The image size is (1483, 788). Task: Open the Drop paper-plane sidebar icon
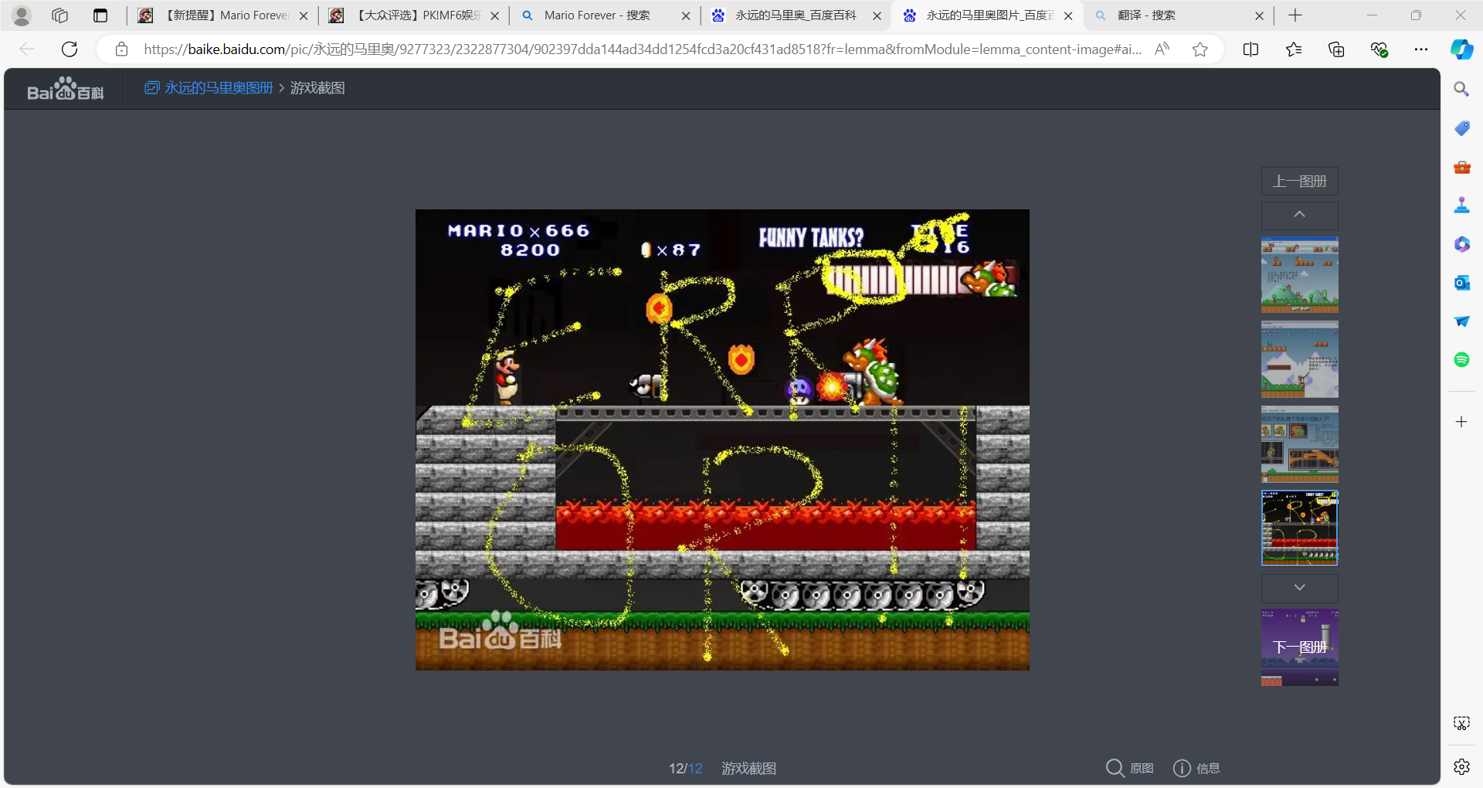[1461, 321]
